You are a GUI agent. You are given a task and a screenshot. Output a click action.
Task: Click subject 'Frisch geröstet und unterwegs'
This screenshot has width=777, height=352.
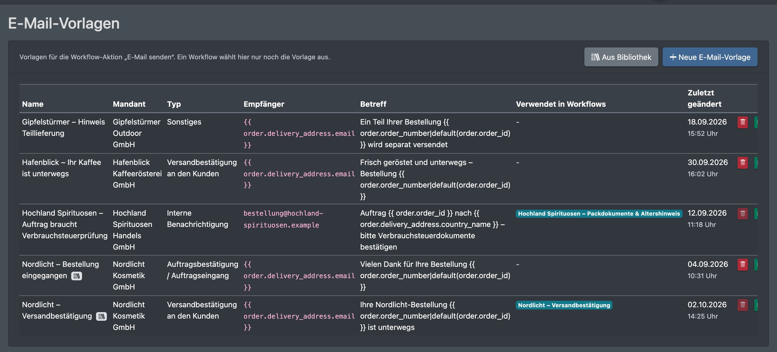[x=435, y=179]
